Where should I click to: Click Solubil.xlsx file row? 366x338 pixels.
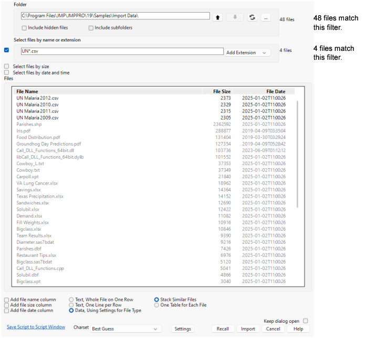151,210
